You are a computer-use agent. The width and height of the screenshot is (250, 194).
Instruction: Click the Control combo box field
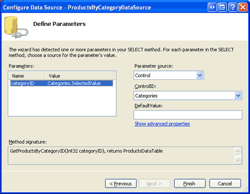pos(169,75)
